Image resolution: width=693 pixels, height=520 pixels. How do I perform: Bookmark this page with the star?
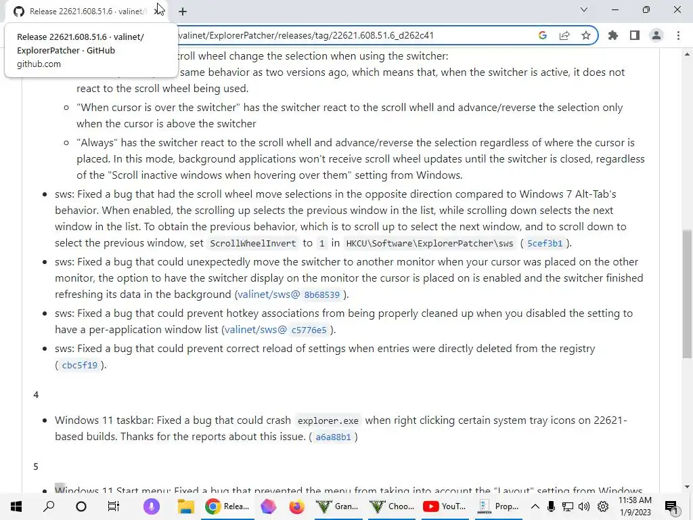point(586,35)
